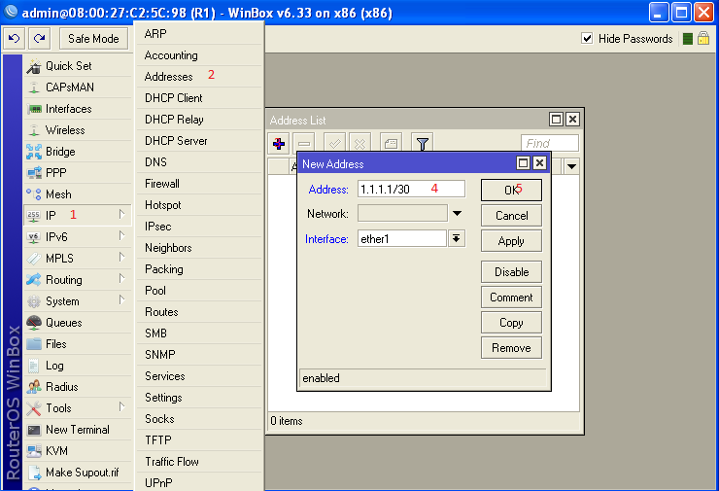The image size is (719, 491).
Task: Launch a New Terminal
Action: (78, 430)
